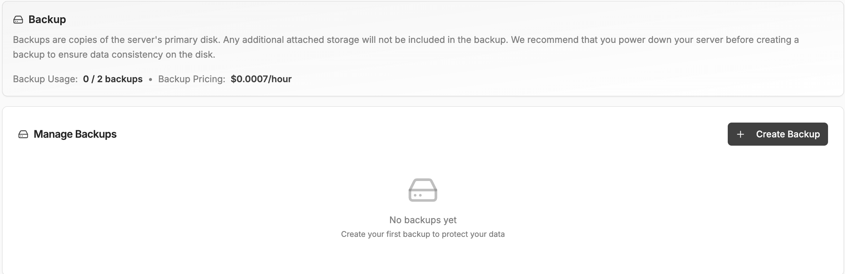Select the Backup heading at the top
Image resolution: width=845 pixels, height=274 pixels.
click(x=47, y=19)
